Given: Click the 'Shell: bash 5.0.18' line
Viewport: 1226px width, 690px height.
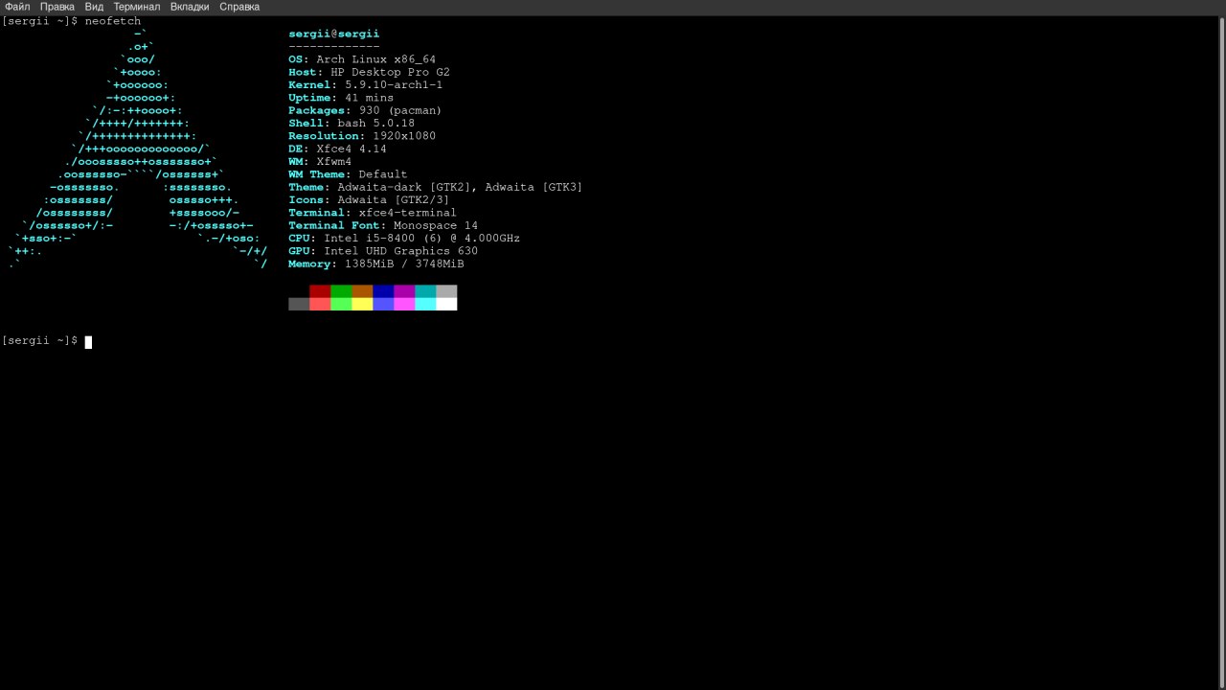Looking at the screenshot, I should 352,123.
